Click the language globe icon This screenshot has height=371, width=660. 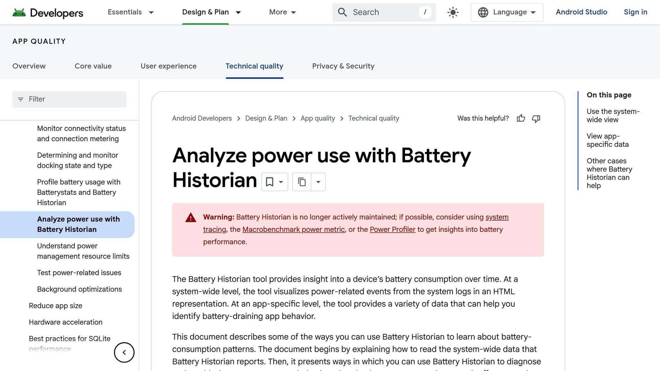483,12
